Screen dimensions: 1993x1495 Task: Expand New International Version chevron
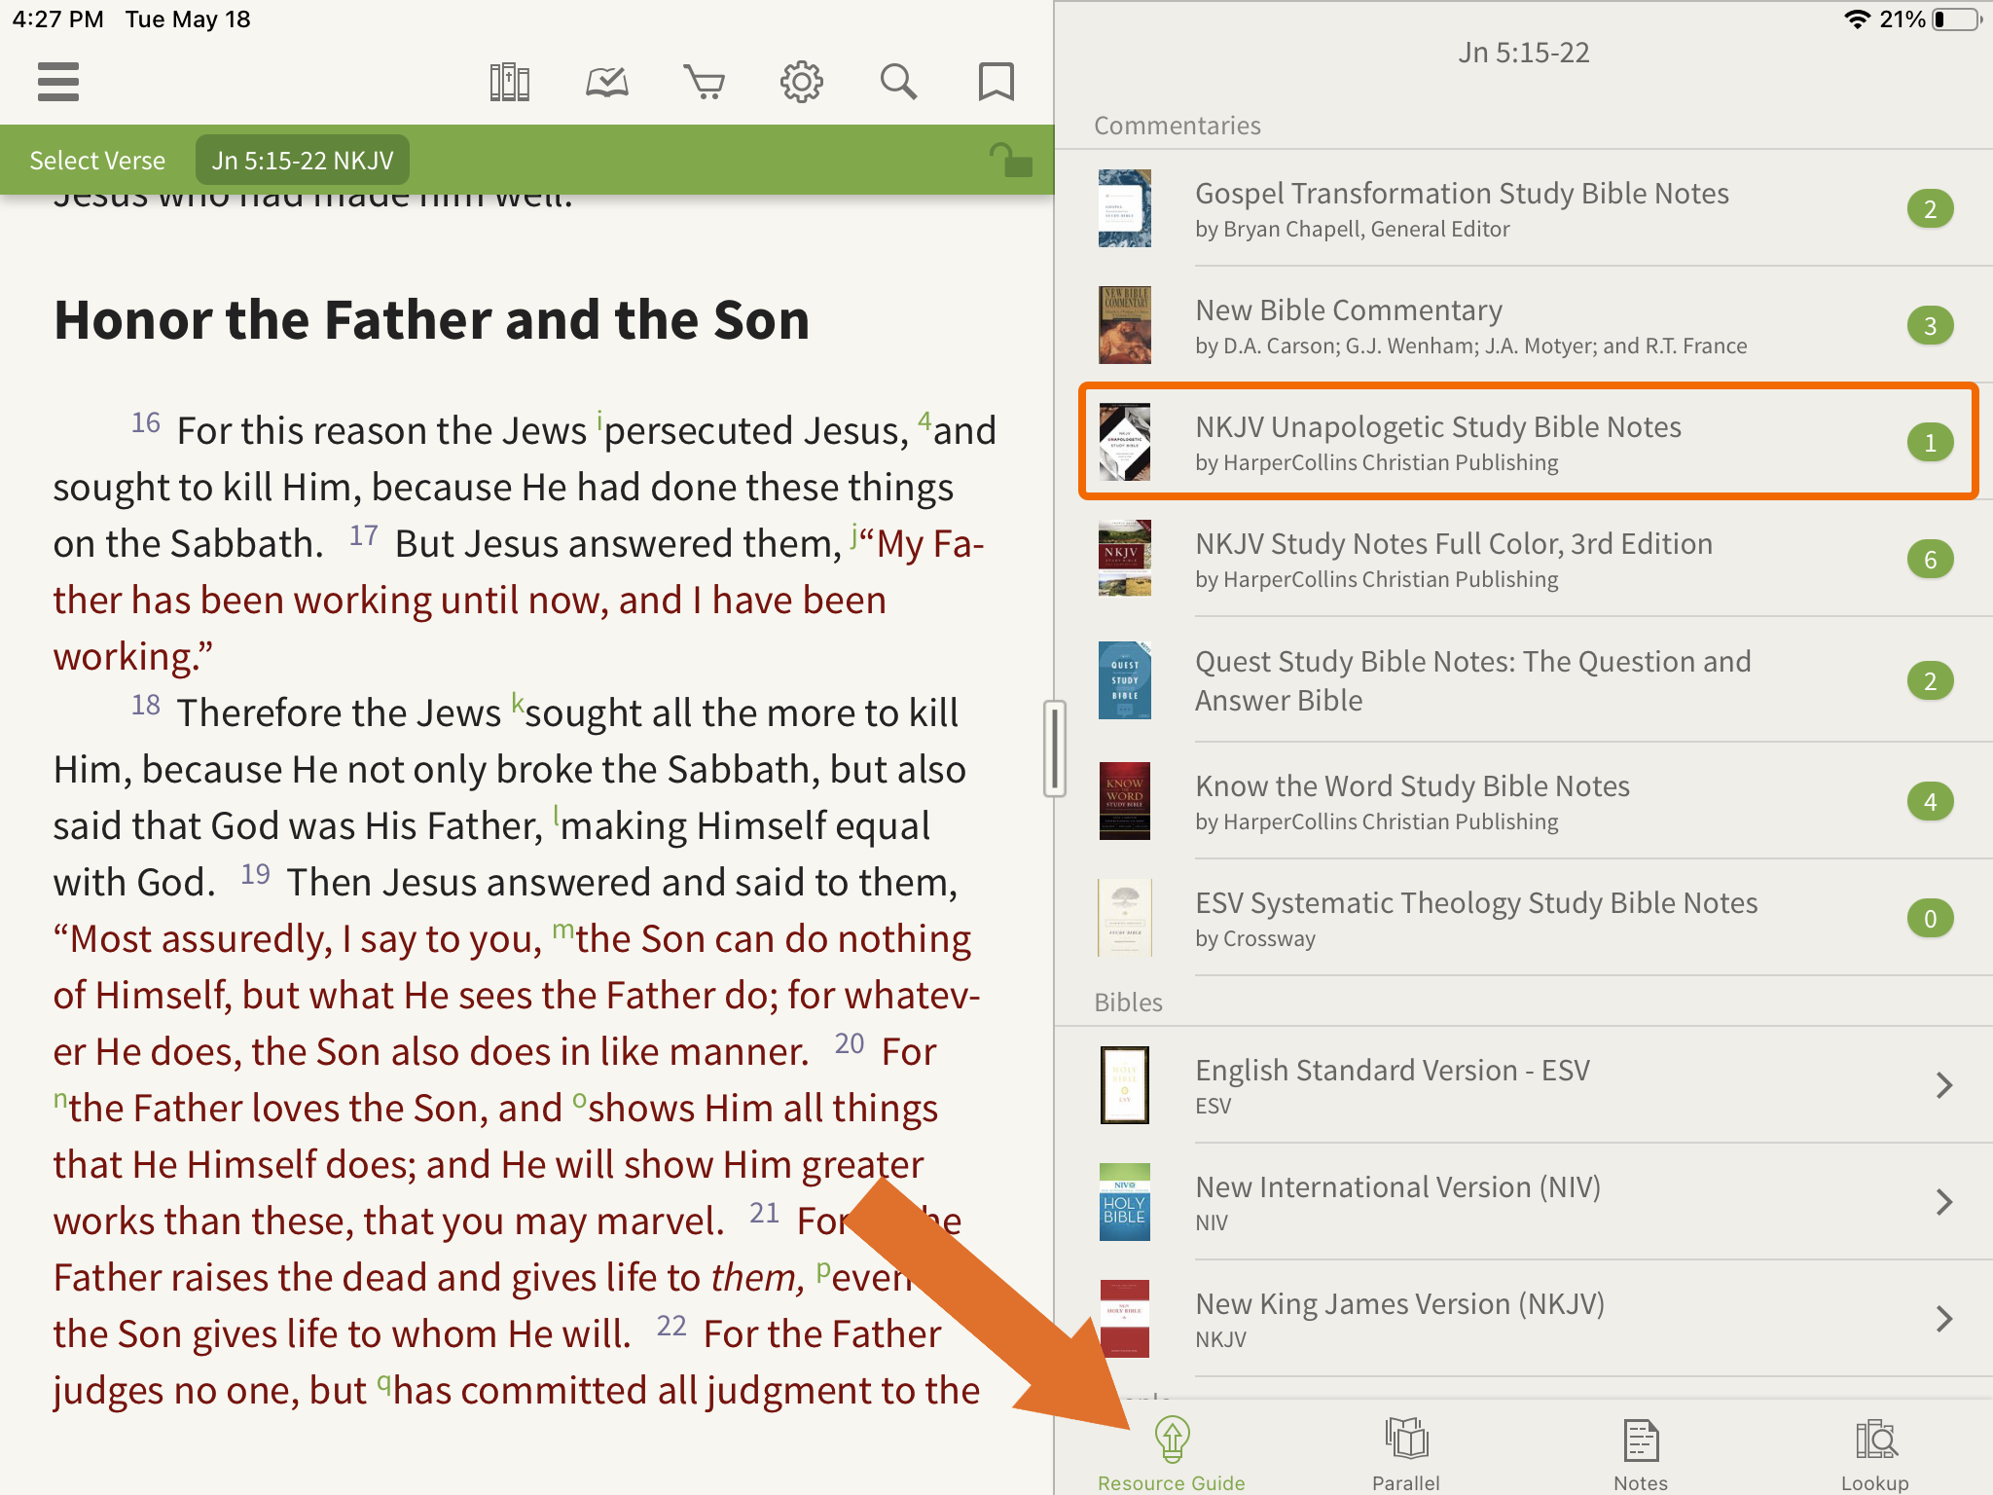[x=1944, y=1202]
